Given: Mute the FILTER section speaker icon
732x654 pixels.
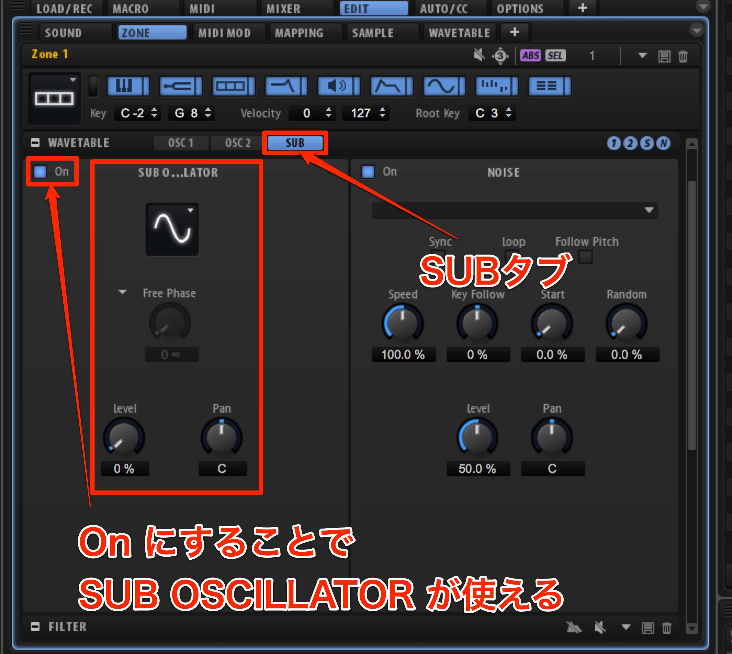Looking at the screenshot, I should click(600, 628).
